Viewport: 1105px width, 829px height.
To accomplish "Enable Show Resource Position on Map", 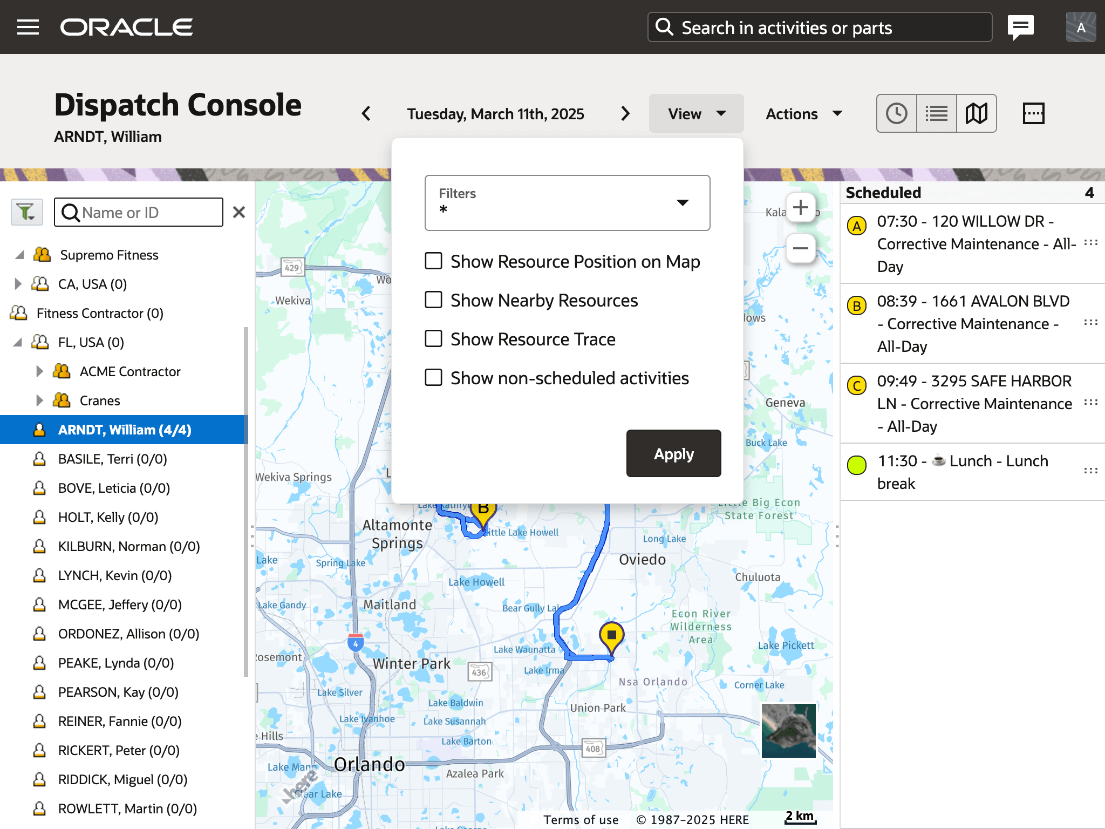I will click(x=433, y=261).
